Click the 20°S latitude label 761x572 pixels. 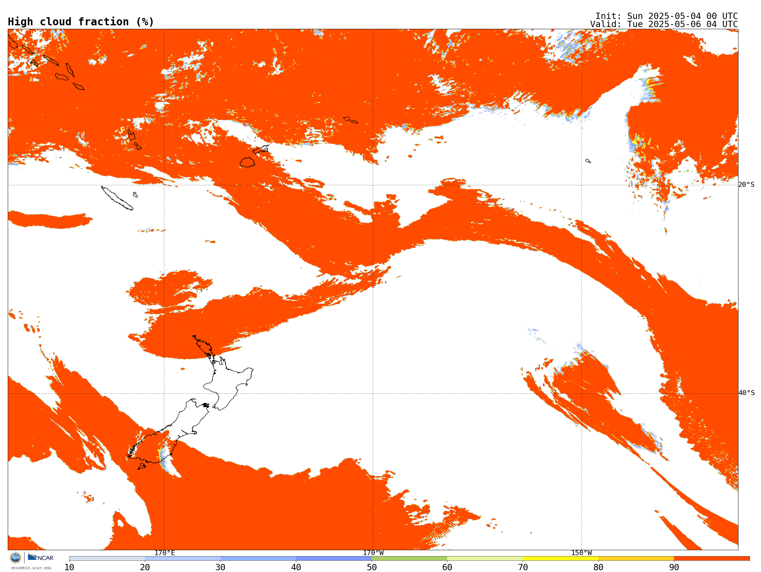click(747, 185)
